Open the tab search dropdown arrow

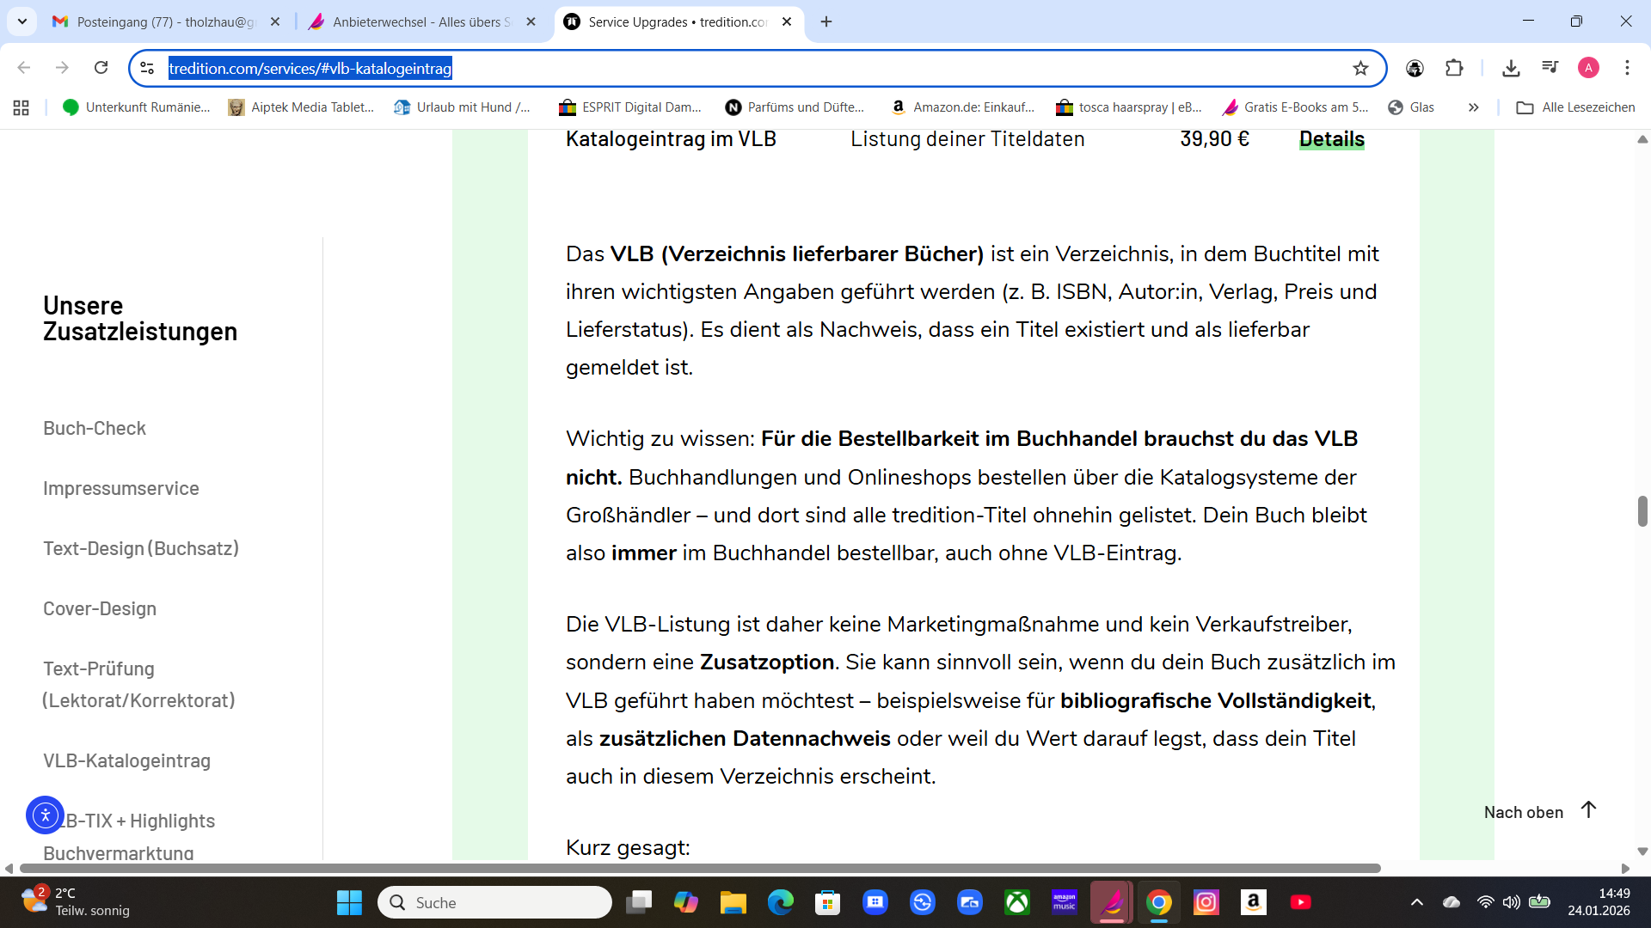(22, 21)
